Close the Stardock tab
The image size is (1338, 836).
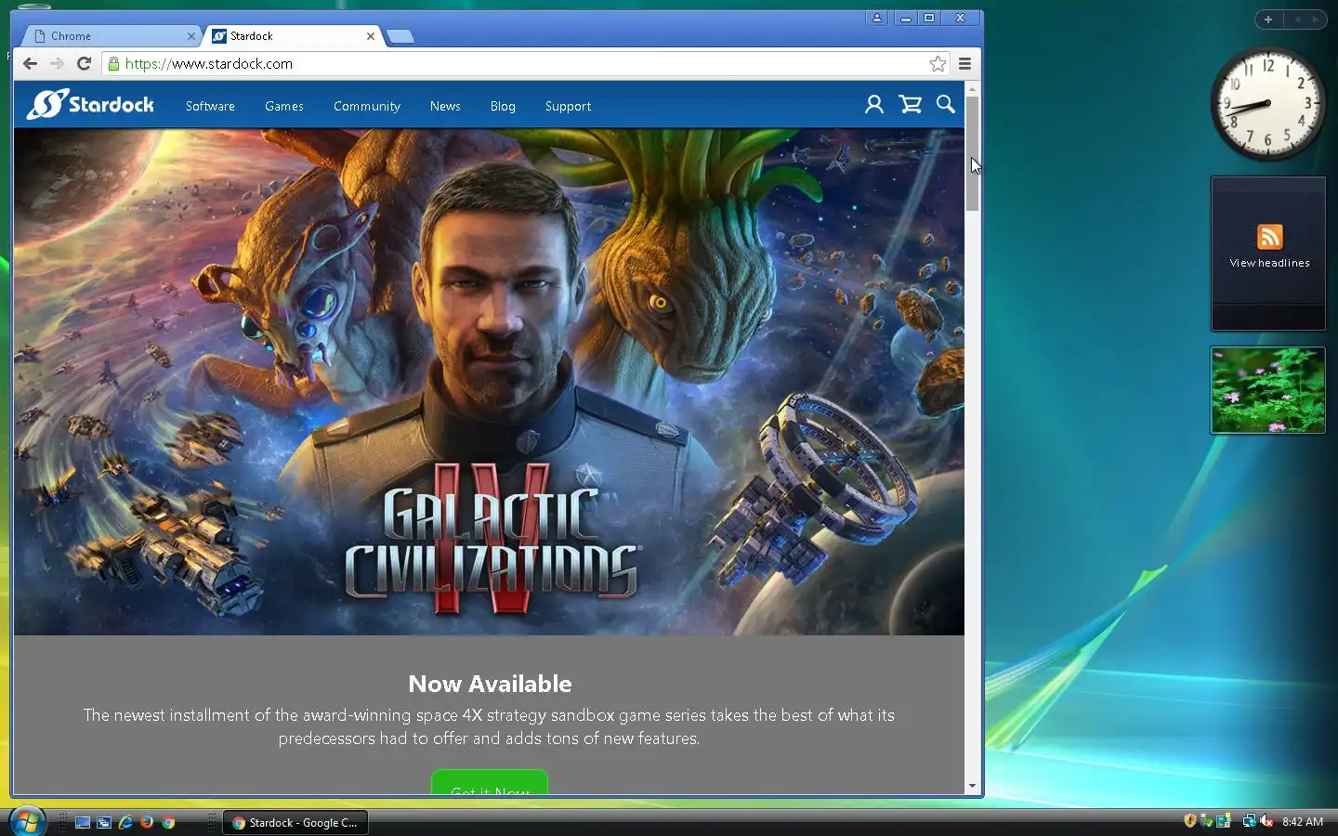click(x=371, y=36)
